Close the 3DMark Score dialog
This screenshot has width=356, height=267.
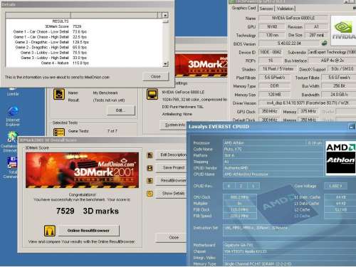pos(172,237)
